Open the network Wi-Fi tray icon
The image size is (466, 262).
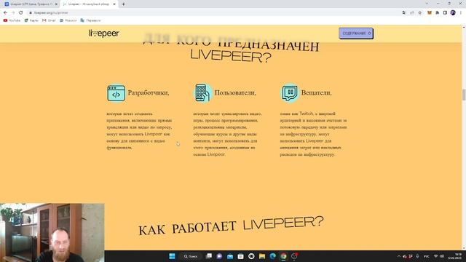pyautogui.click(x=436, y=256)
